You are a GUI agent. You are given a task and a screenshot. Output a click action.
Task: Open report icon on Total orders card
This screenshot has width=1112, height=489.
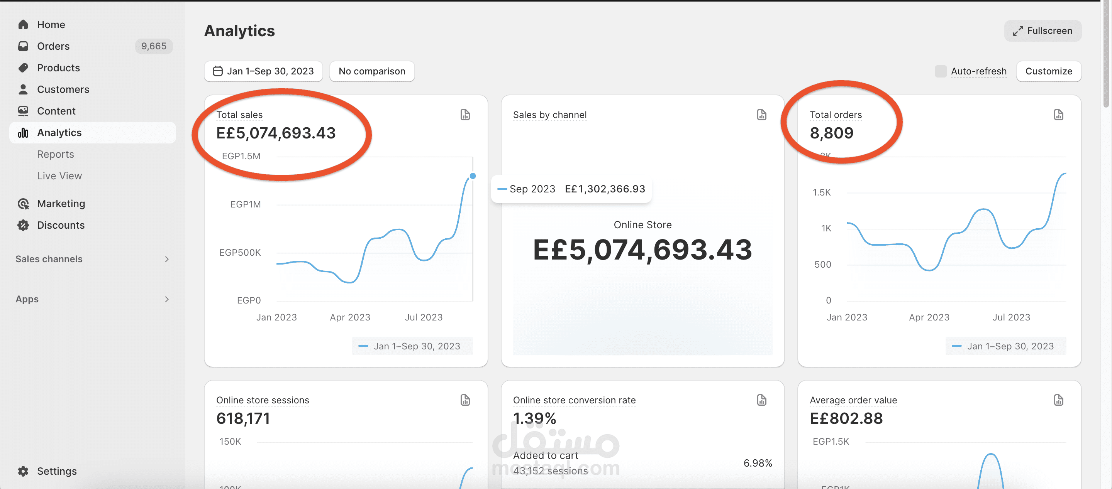point(1058,114)
